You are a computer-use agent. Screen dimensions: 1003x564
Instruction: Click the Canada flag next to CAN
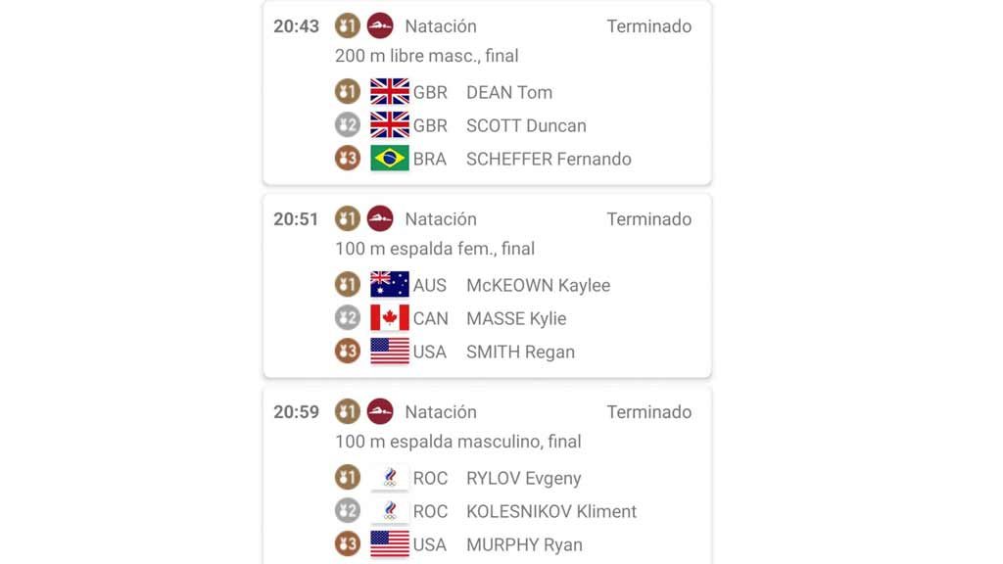coord(390,318)
